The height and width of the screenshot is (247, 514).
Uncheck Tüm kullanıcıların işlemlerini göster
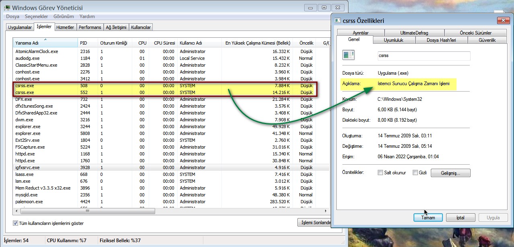coord(16,223)
